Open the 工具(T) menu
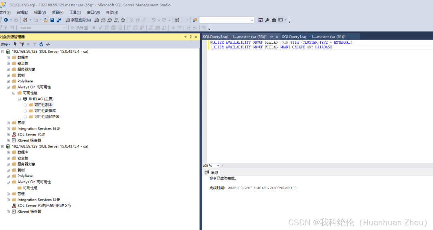Image resolution: width=433 pixels, height=230 pixels. pos(75,12)
